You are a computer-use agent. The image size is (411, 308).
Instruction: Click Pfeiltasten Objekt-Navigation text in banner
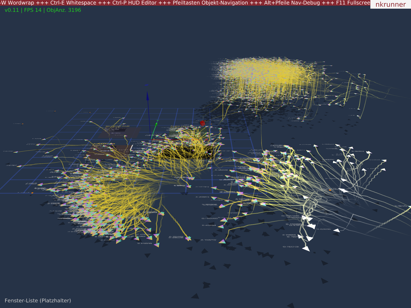point(210,3)
